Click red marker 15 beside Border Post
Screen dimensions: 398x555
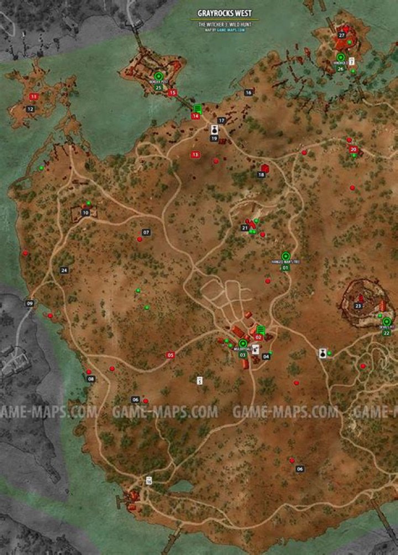coord(172,93)
